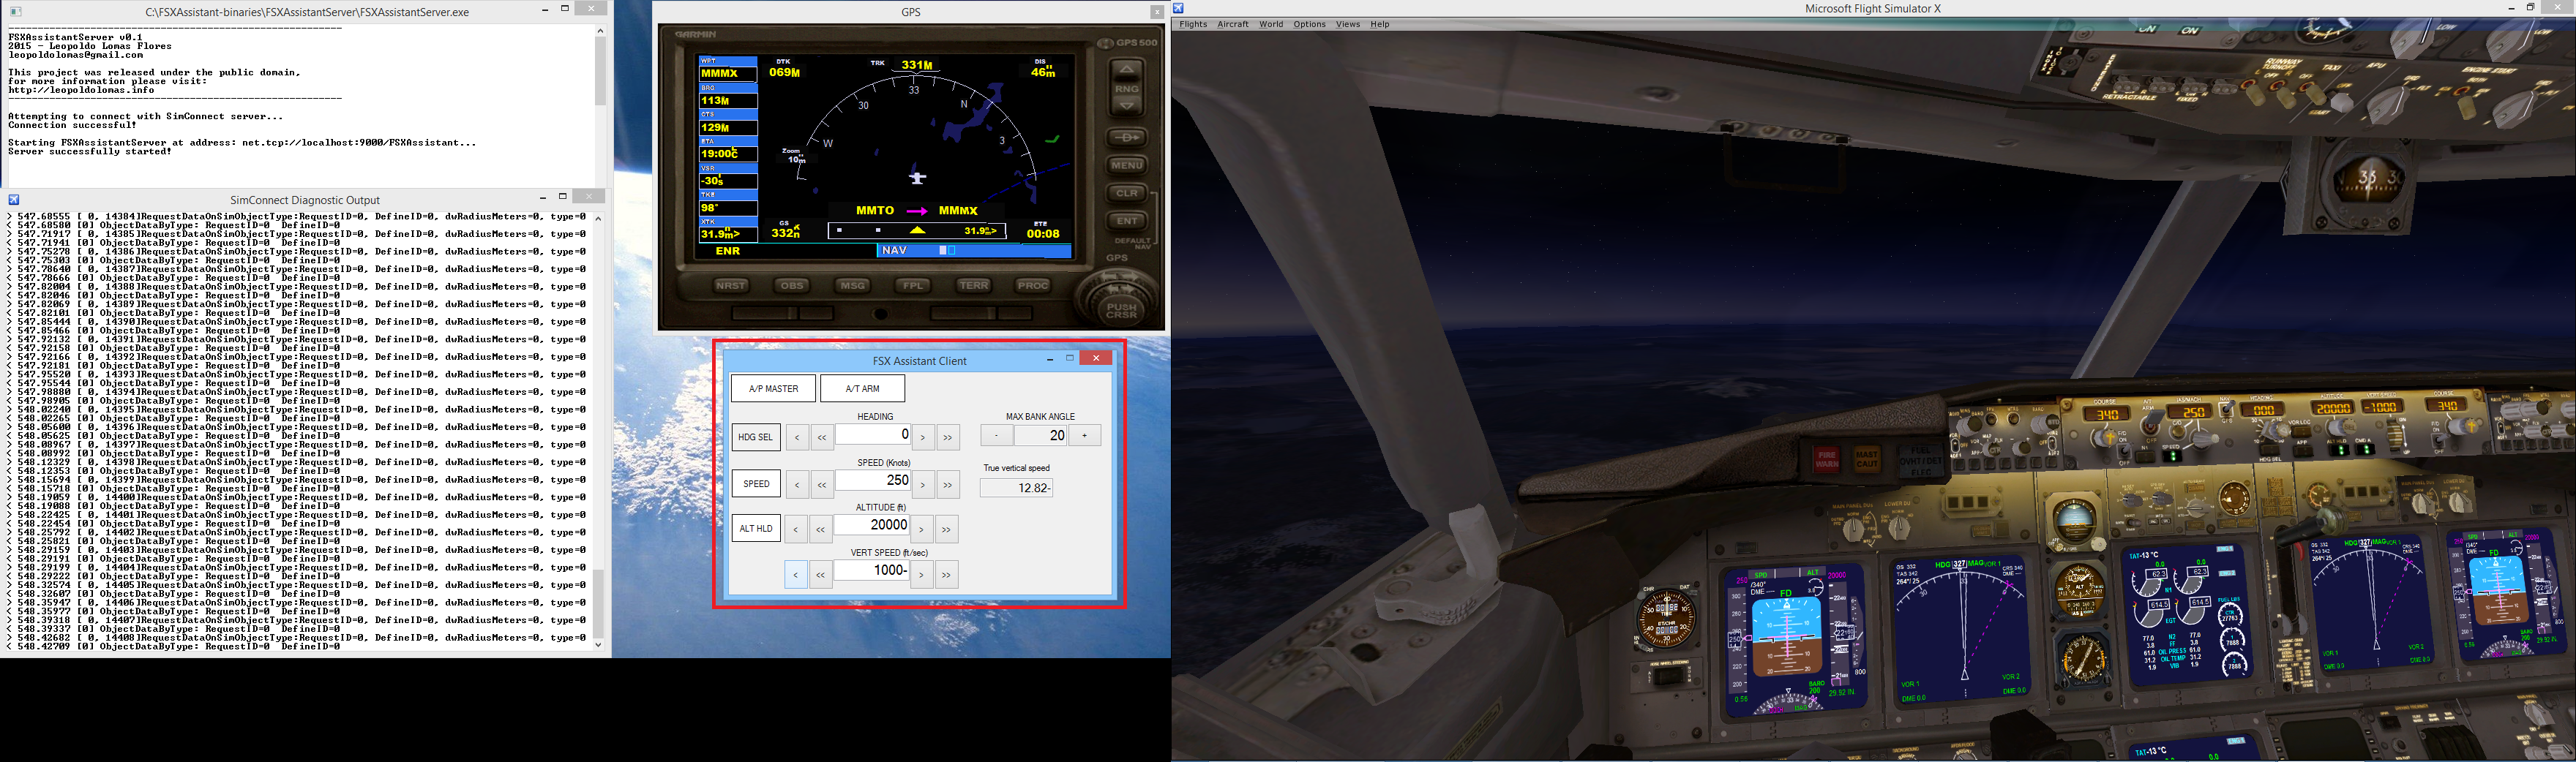Image resolution: width=2576 pixels, height=762 pixels.
Task: Decrease vertical speed with single-left arrow
Action: coord(796,574)
